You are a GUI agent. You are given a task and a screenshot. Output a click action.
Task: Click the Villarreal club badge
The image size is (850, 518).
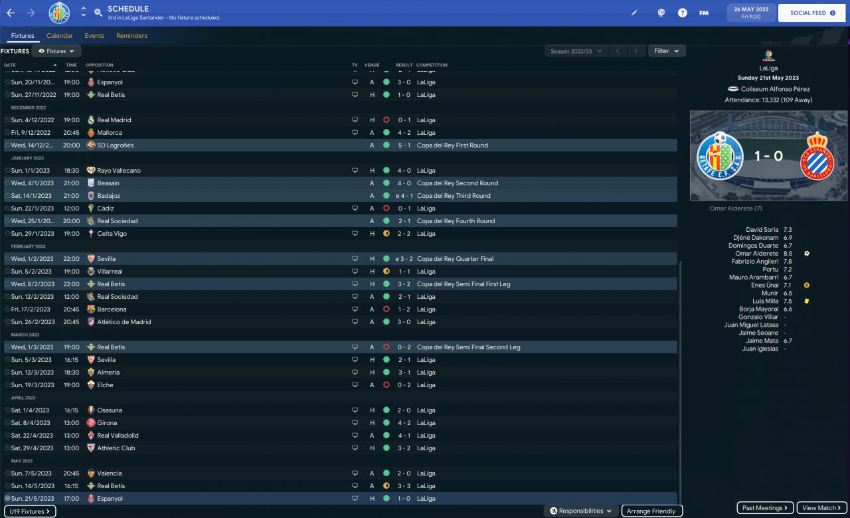[x=91, y=272]
